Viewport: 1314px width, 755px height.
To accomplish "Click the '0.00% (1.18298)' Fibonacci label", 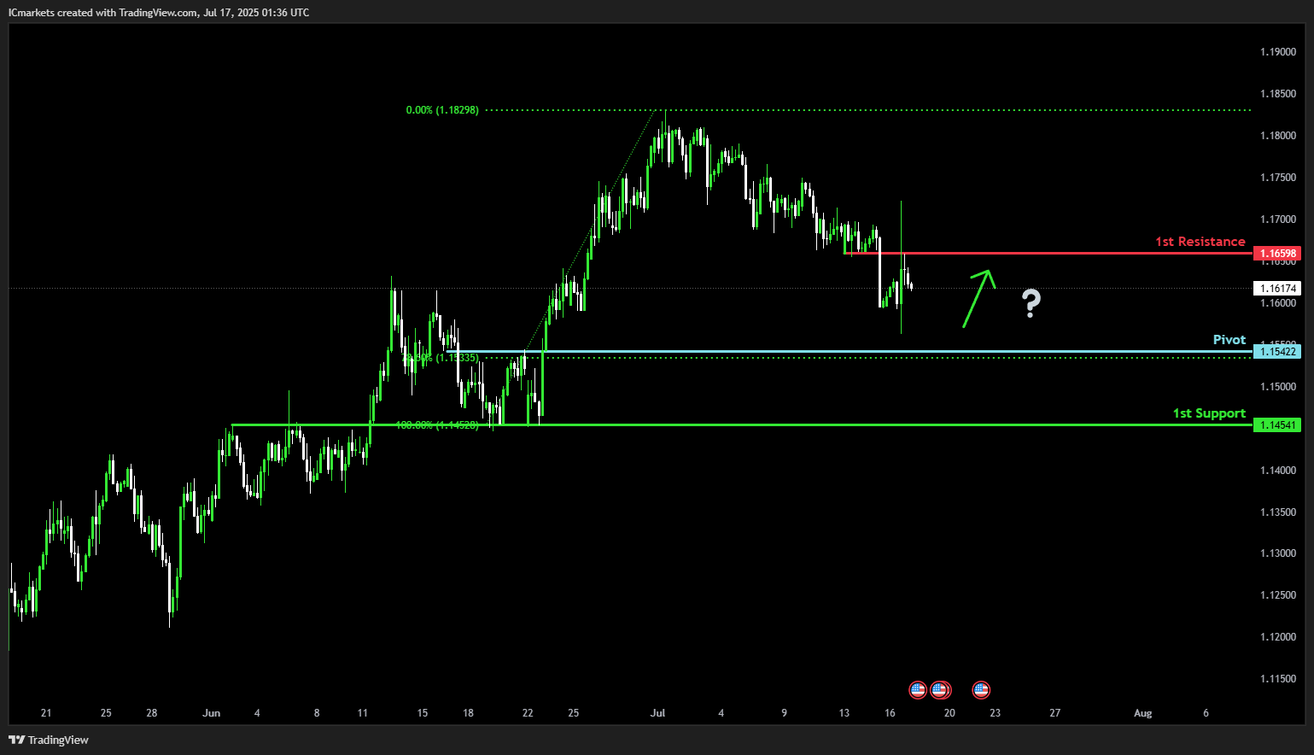I will tap(442, 110).
